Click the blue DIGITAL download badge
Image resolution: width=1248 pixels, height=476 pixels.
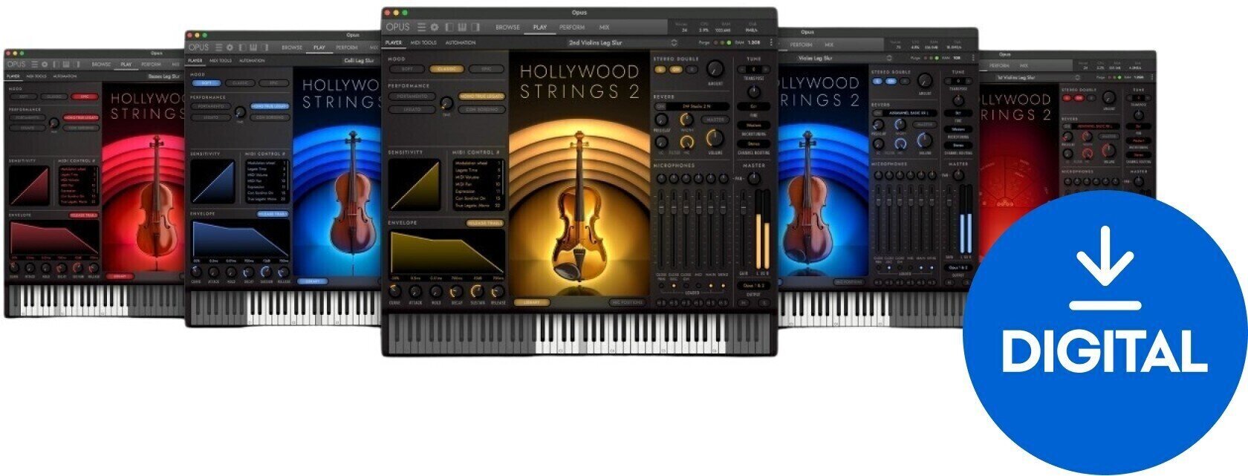pos(1105,331)
